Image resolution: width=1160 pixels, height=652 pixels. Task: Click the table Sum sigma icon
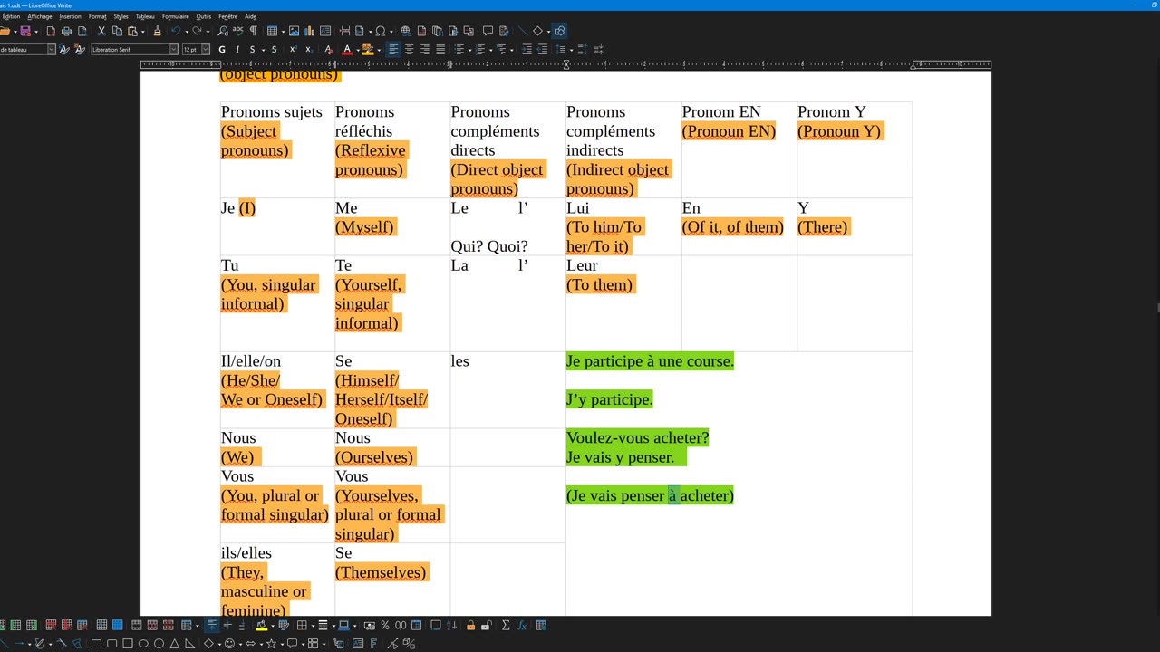click(x=506, y=626)
